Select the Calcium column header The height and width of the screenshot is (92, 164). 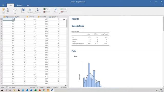[31, 17]
